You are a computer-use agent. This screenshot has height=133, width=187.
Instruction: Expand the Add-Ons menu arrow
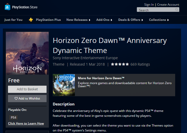click(112, 20)
